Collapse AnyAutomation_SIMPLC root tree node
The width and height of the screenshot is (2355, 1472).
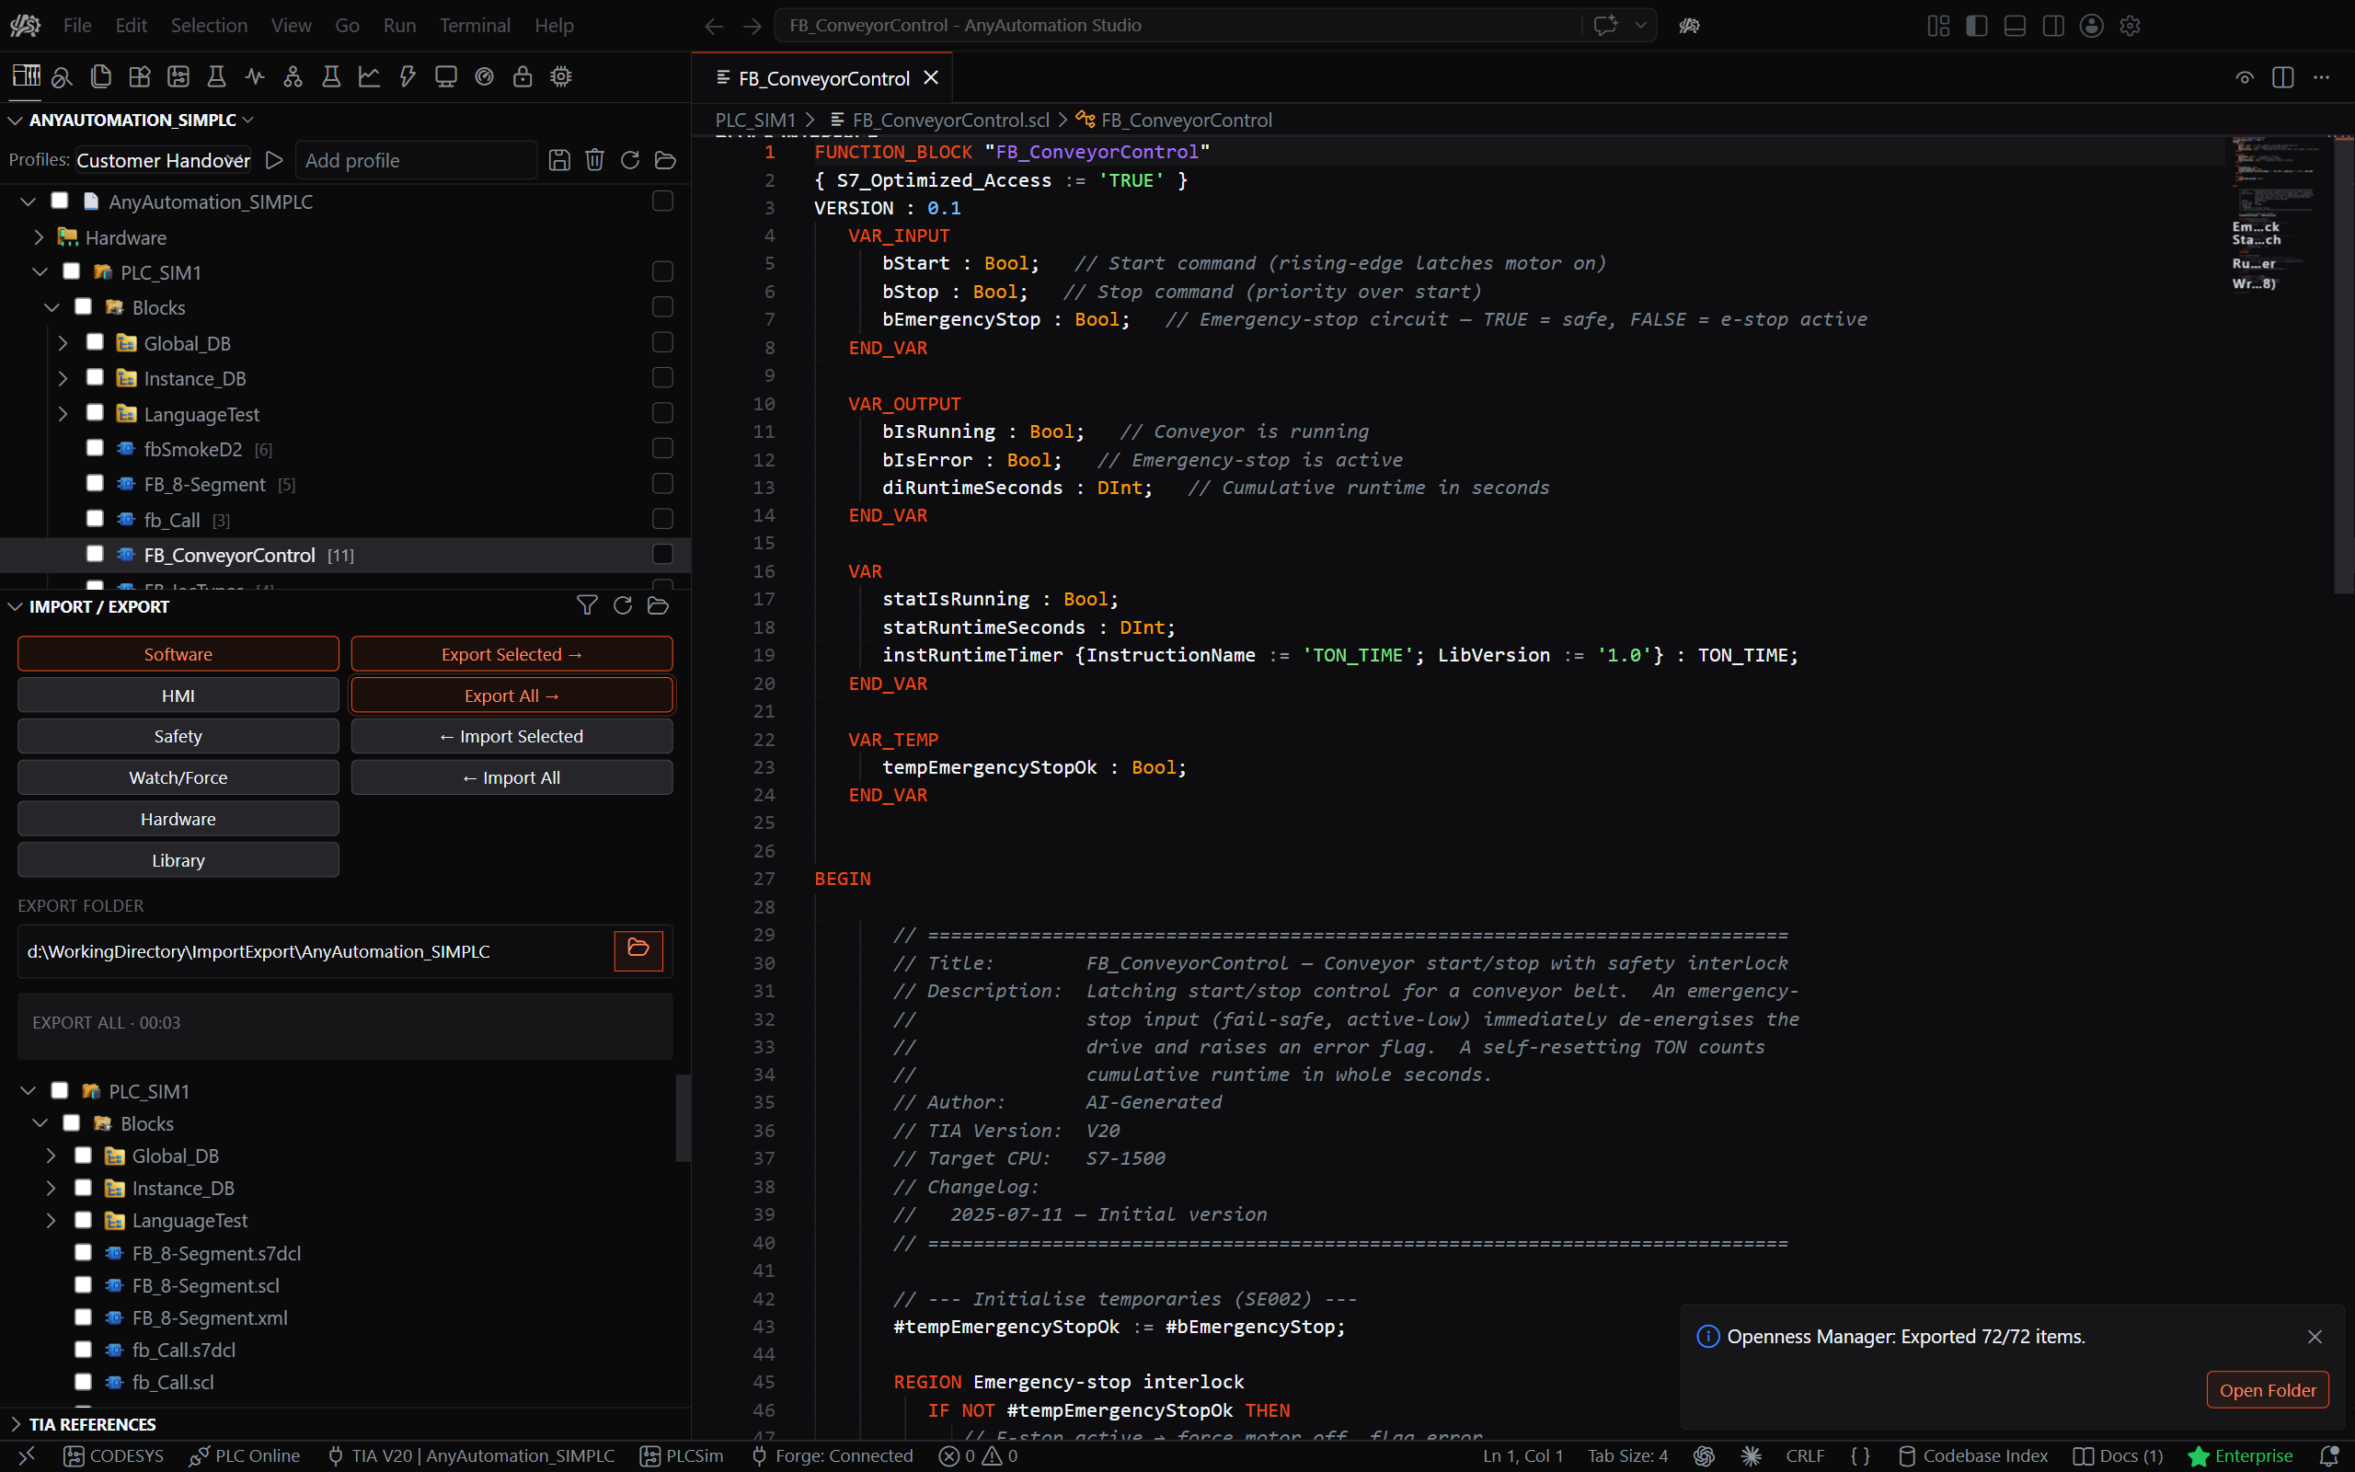[x=29, y=201]
